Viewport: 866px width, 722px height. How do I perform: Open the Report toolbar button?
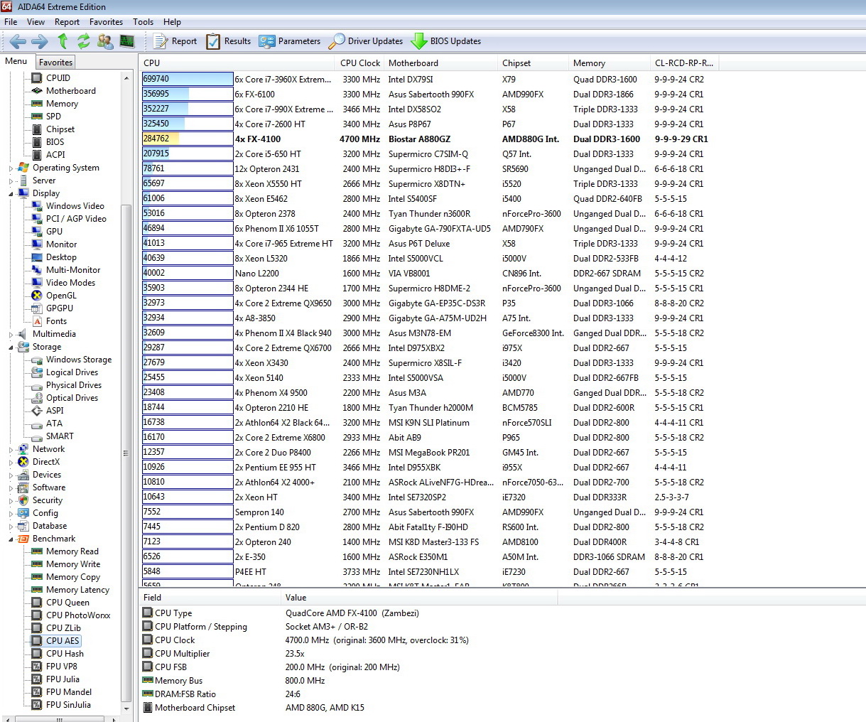(175, 41)
